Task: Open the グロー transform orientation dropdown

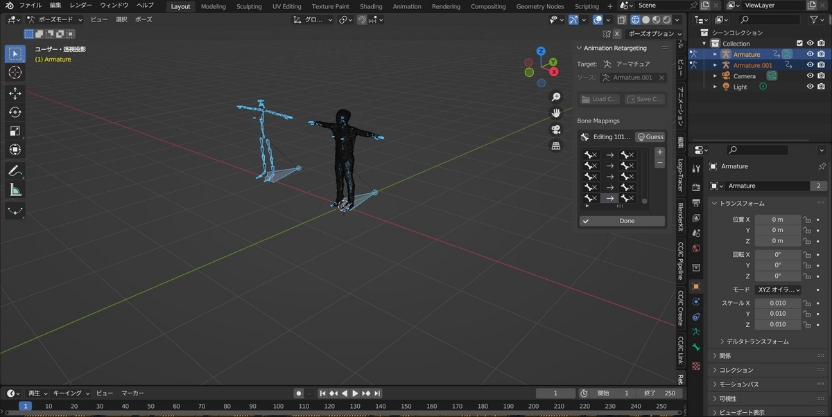Action: [313, 19]
